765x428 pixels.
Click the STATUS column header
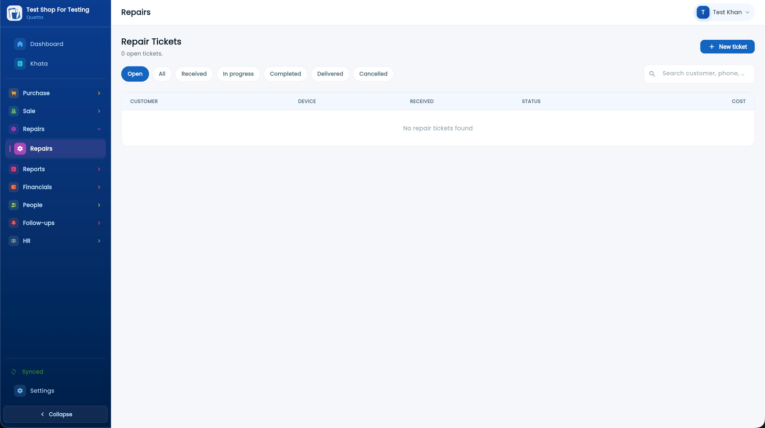pyautogui.click(x=531, y=101)
